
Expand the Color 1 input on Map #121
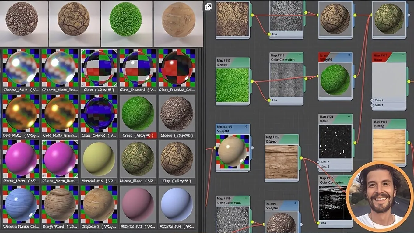point(318,161)
